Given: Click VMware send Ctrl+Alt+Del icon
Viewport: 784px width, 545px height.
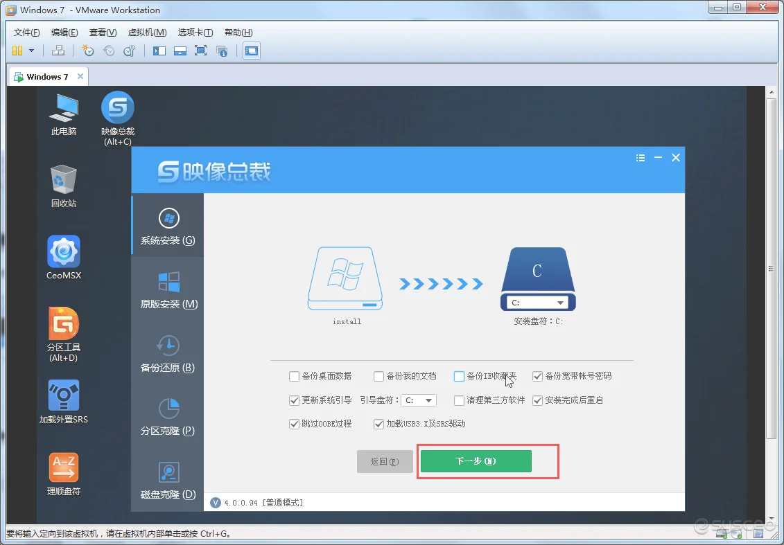Looking at the screenshot, I should click(x=58, y=51).
